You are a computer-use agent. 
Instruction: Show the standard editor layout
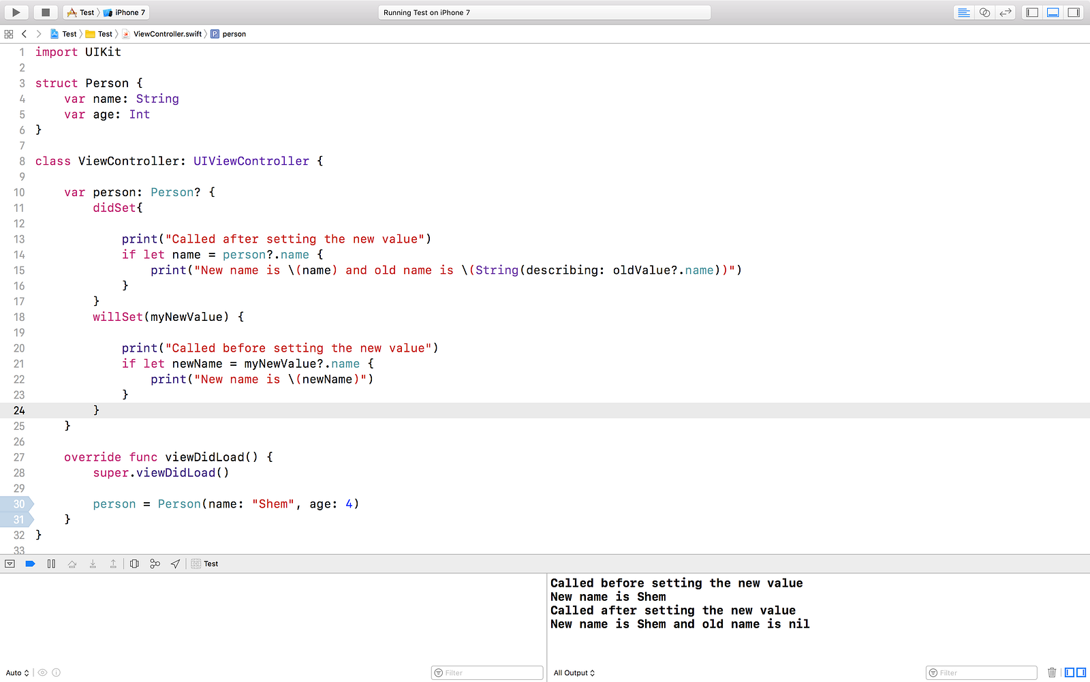tap(964, 12)
